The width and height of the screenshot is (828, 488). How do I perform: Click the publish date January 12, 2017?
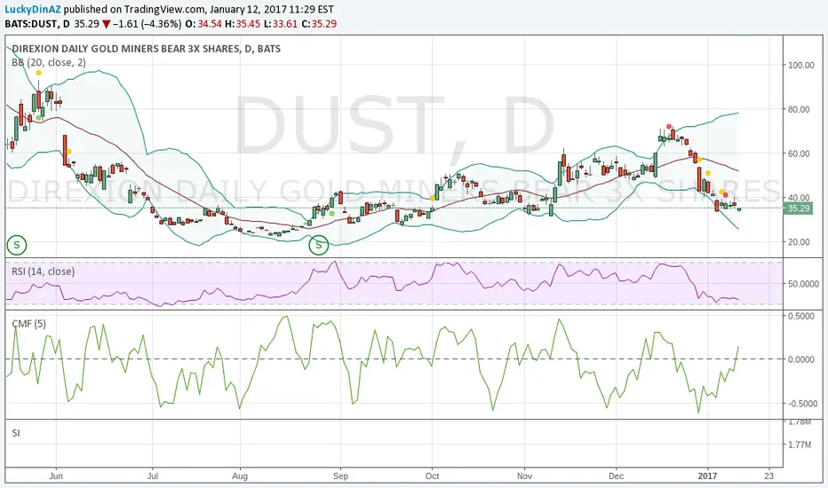[x=248, y=10]
